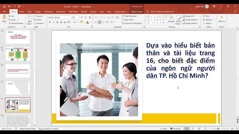Toggle center alignment button
Screen dimensions: 239x134
coord(100,22)
